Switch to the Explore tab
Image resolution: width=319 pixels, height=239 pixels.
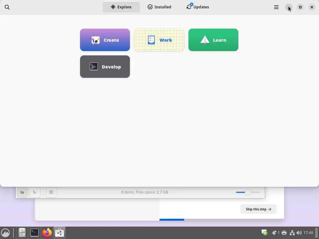click(121, 7)
